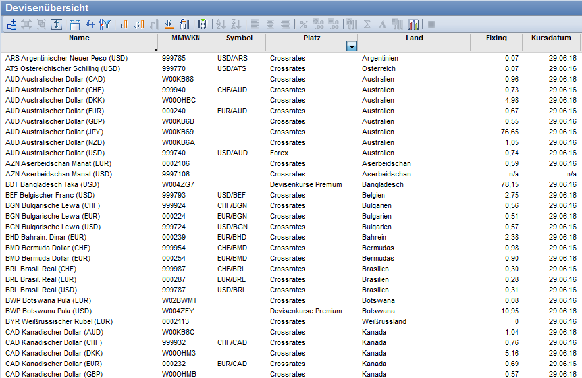582x378 pixels.
Task: Open the filter funnel tool
Action: (105, 24)
